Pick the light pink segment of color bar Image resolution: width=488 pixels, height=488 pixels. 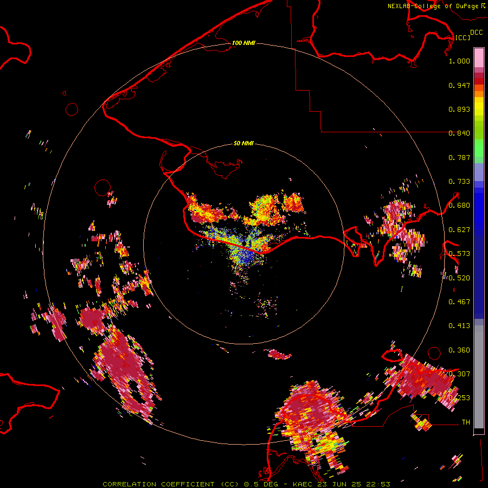[479, 57]
